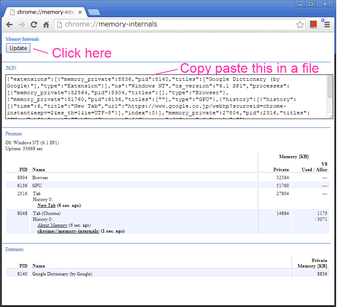
Task: Click the Update button
Action: (18, 48)
